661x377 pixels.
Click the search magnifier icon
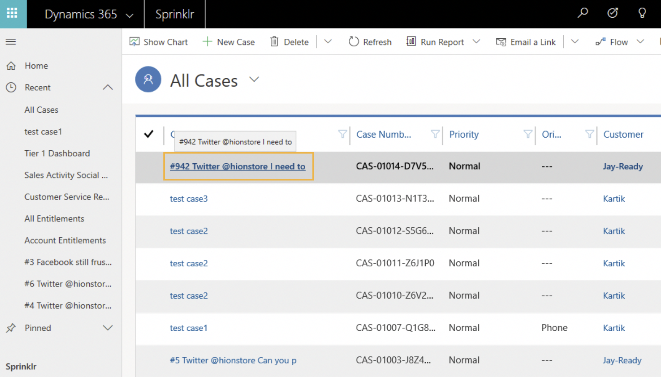click(x=583, y=13)
